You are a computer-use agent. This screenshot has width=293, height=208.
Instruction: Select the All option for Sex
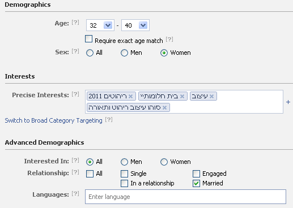(90, 53)
